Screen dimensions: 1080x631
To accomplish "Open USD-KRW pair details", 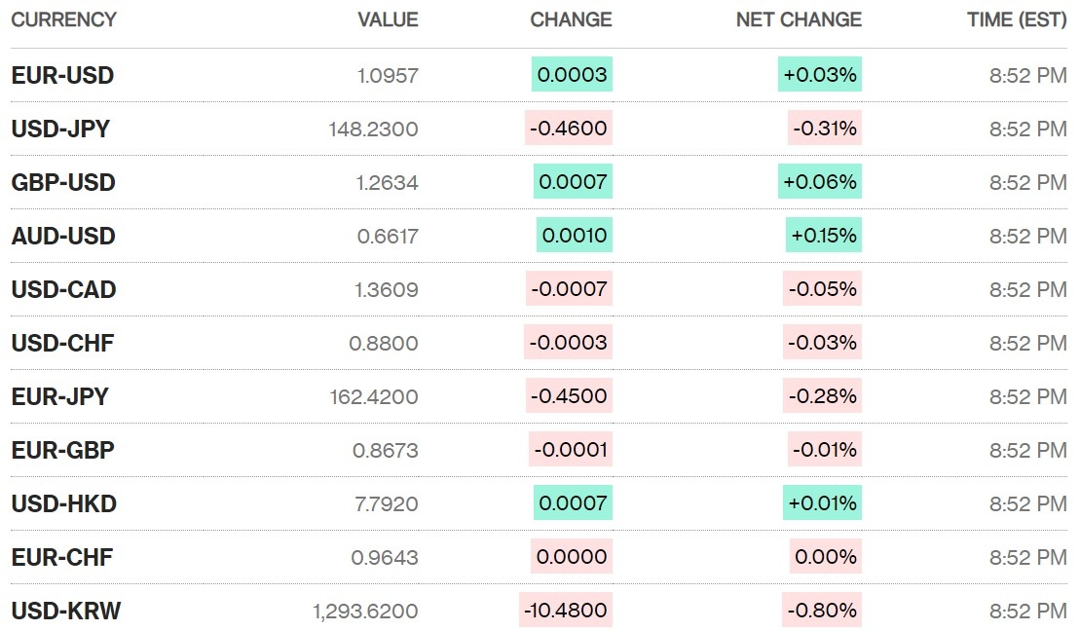I will click(x=66, y=611).
